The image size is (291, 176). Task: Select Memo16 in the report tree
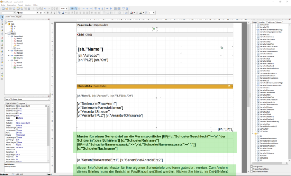(19, 43)
